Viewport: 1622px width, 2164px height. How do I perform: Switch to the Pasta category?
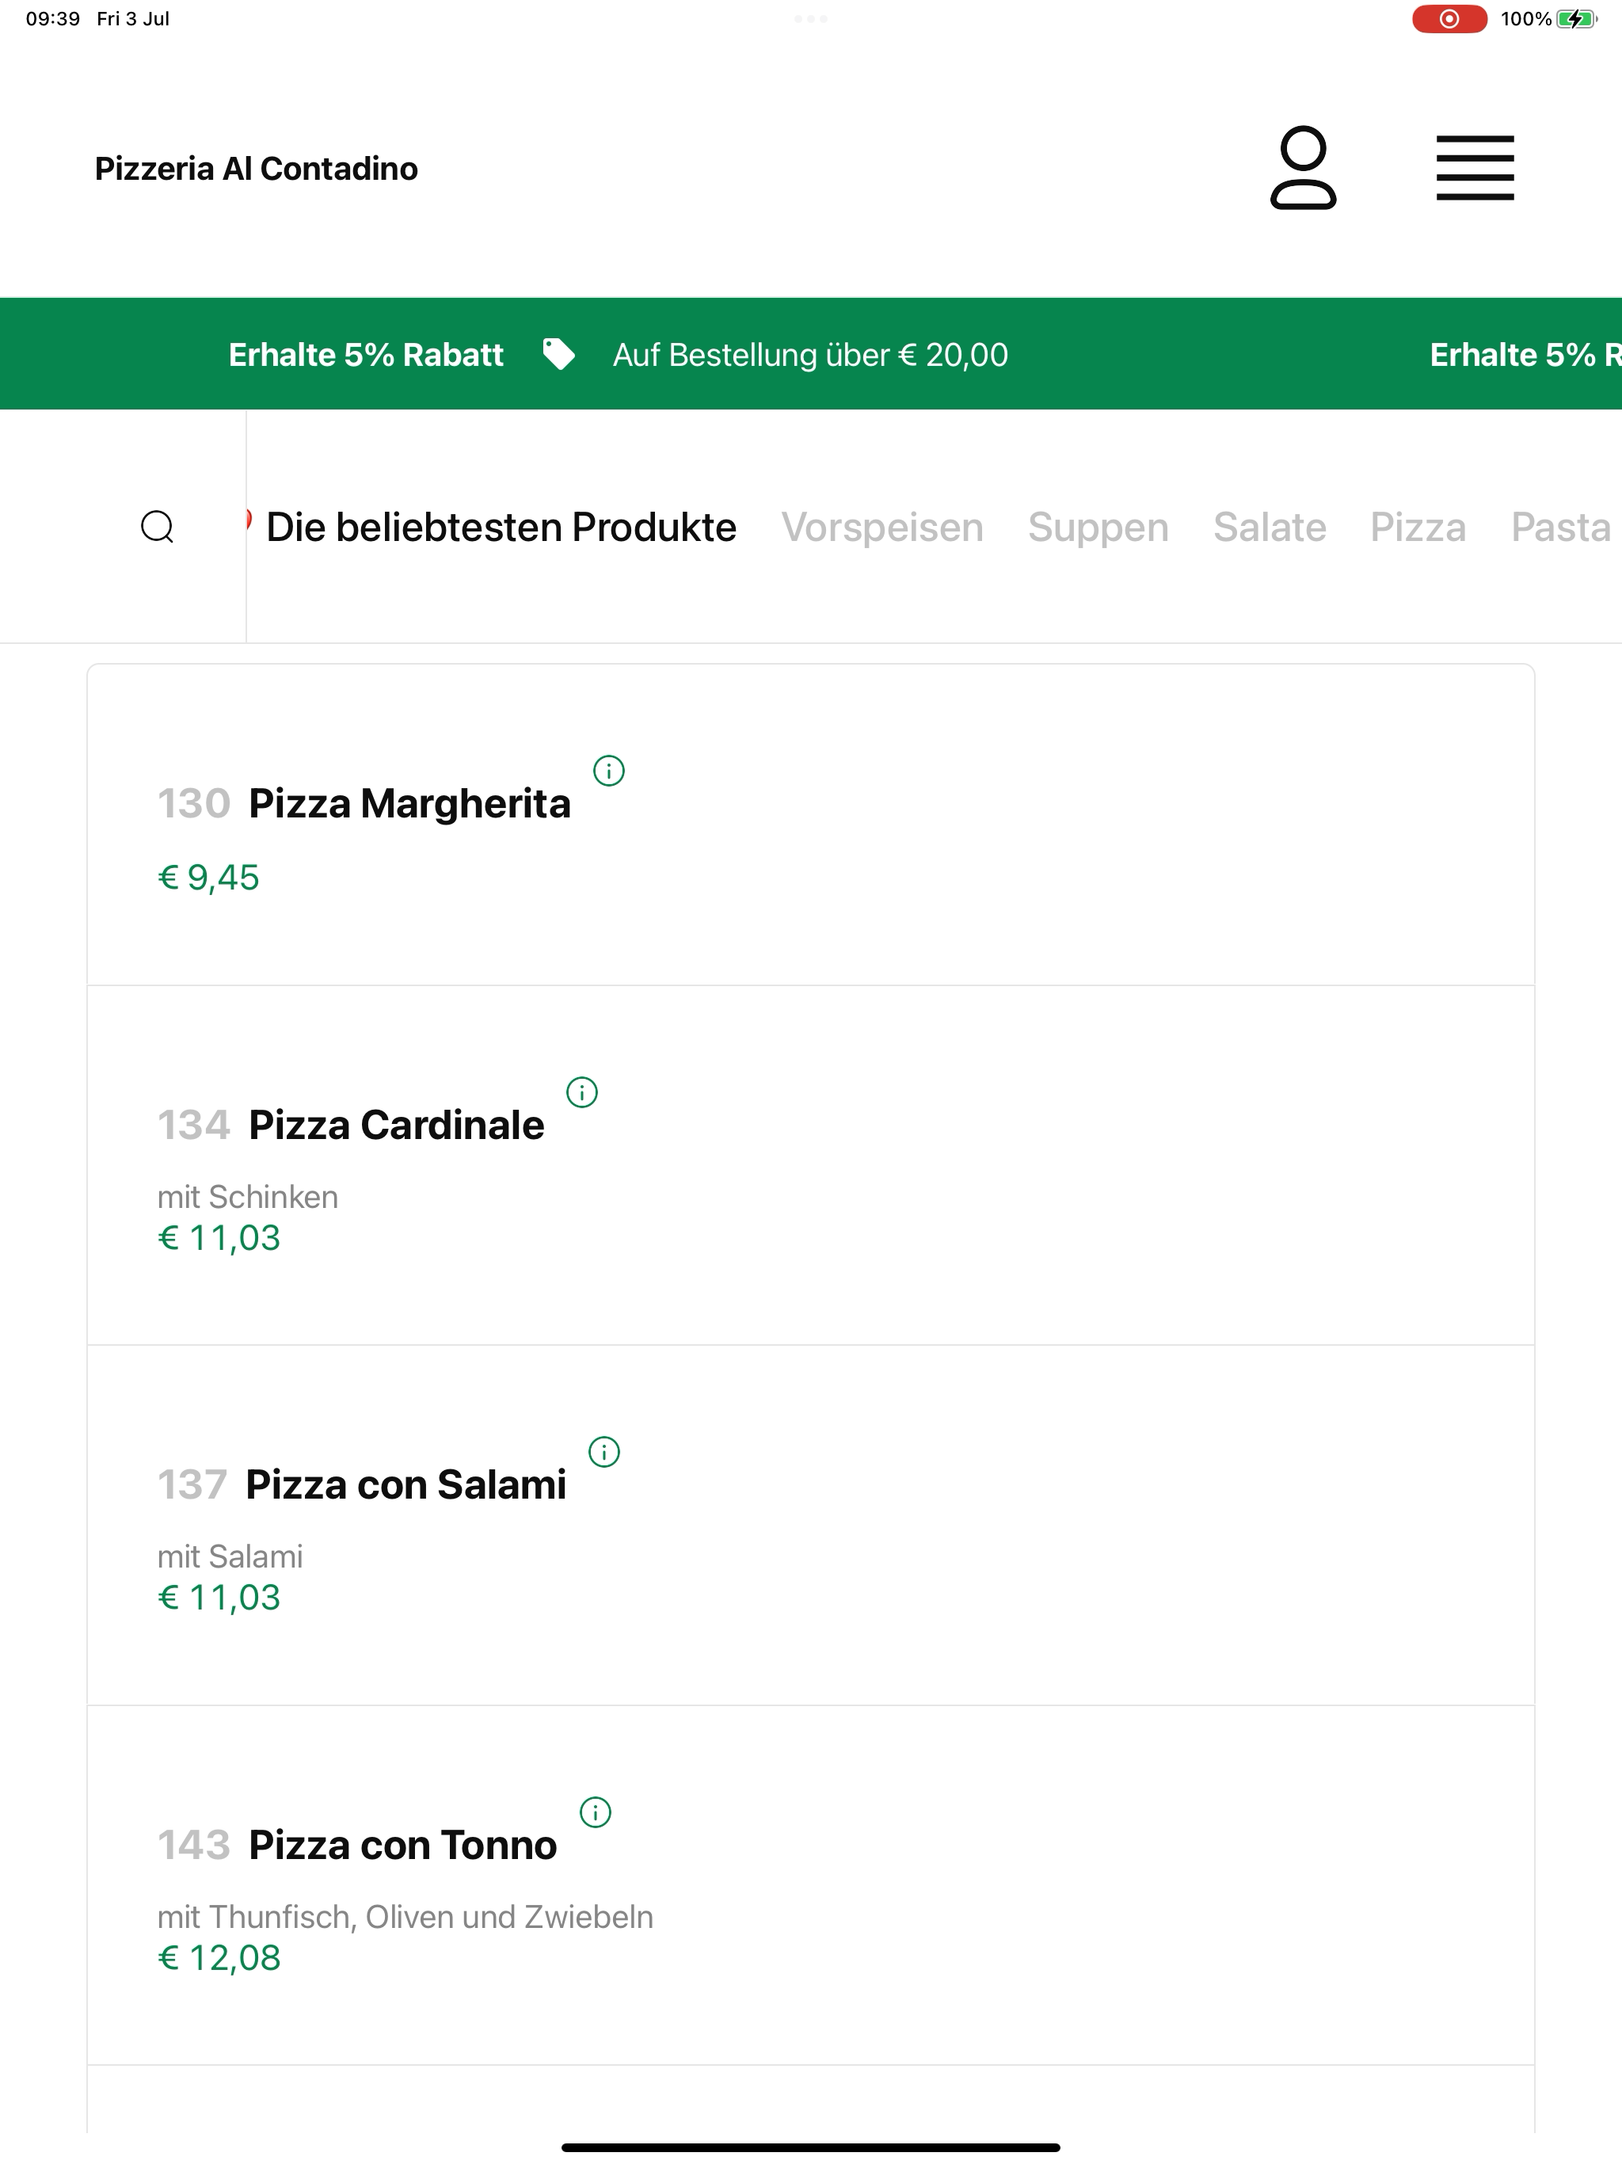pos(1561,528)
